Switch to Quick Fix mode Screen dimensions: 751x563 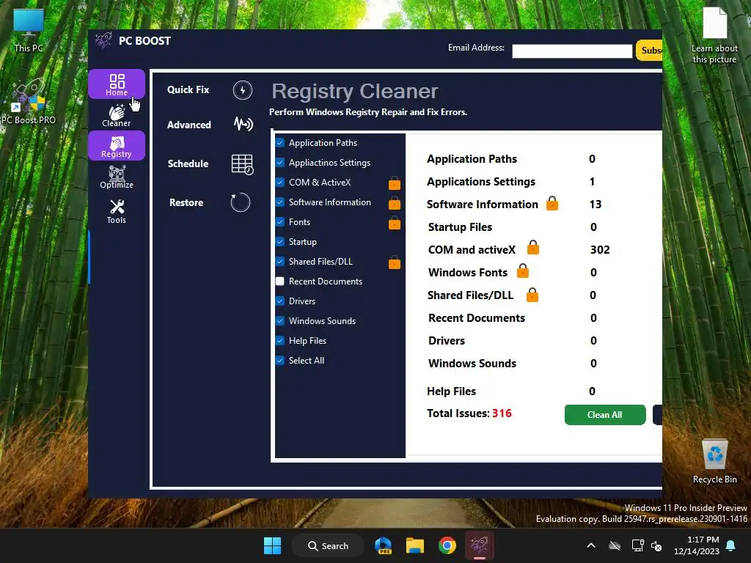pyautogui.click(x=188, y=89)
